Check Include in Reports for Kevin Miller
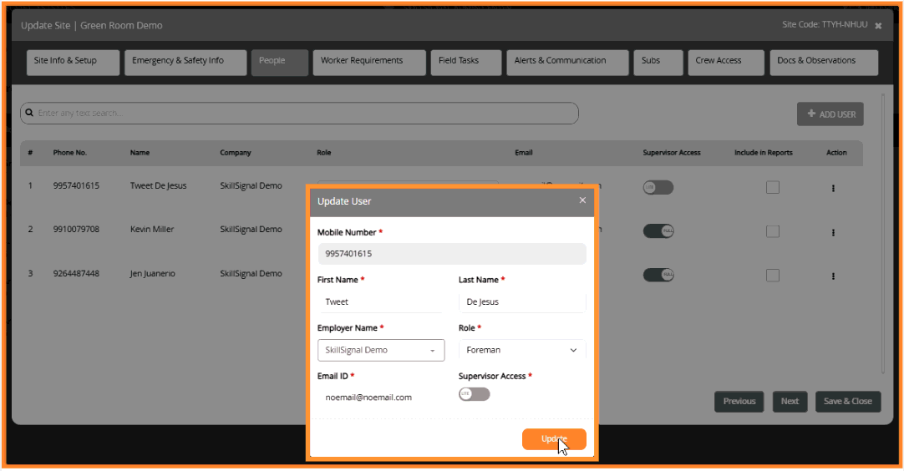The width and height of the screenshot is (904, 471). [x=773, y=231]
